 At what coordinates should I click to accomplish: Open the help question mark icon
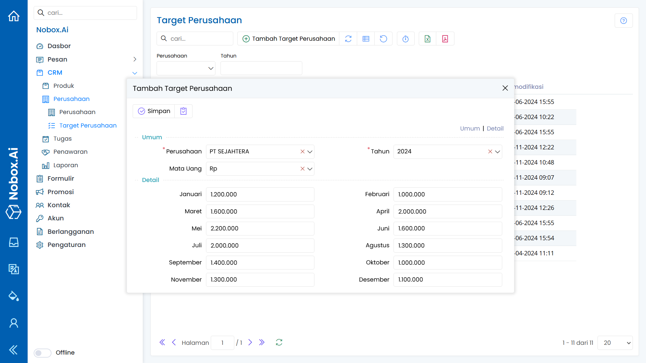[x=623, y=21]
